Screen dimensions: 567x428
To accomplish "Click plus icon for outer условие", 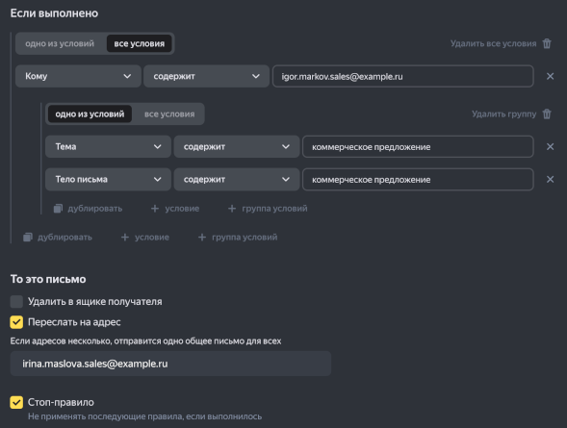I will [125, 238].
